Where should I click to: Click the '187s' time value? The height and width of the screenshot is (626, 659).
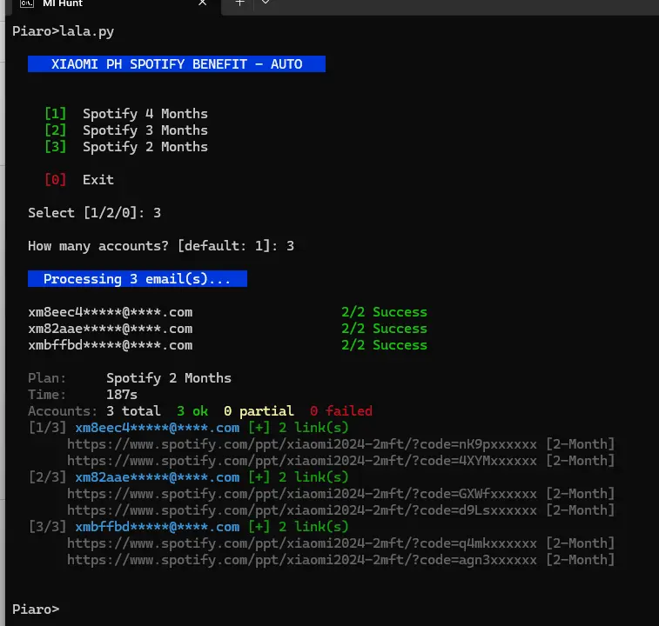(122, 395)
